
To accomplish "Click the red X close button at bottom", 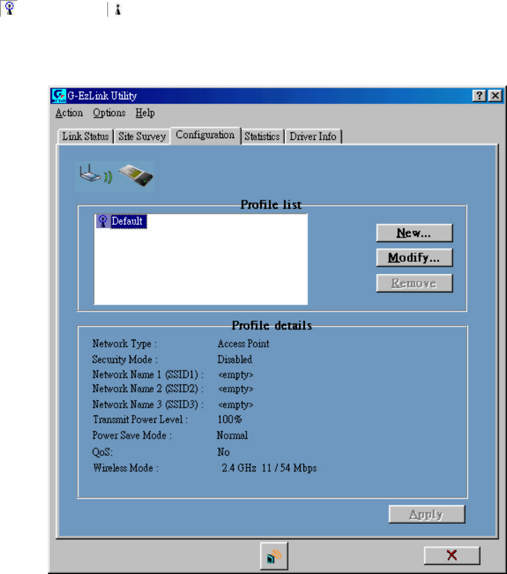I will click(452, 555).
